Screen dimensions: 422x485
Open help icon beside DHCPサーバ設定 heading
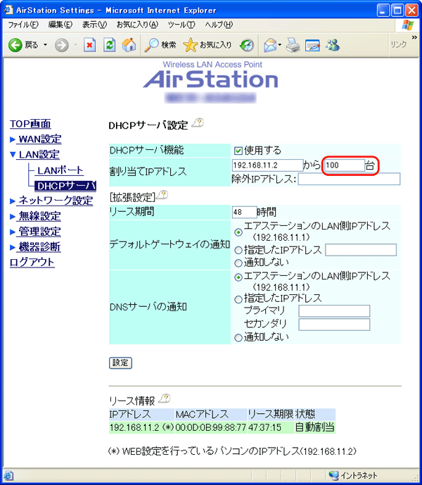click(198, 123)
